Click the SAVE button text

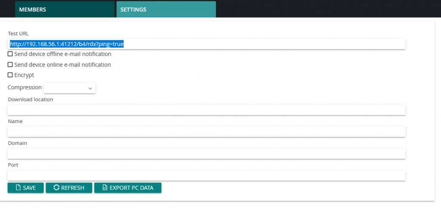pos(29,188)
